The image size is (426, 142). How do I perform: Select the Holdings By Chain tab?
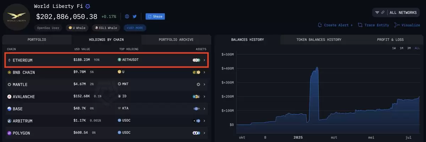(106, 40)
